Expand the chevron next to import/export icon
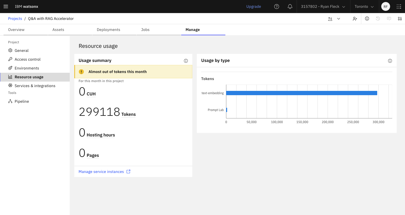 339,19
